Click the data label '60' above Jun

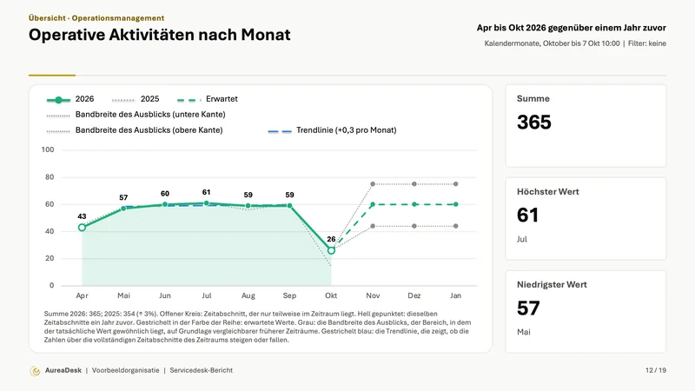pyautogui.click(x=165, y=194)
